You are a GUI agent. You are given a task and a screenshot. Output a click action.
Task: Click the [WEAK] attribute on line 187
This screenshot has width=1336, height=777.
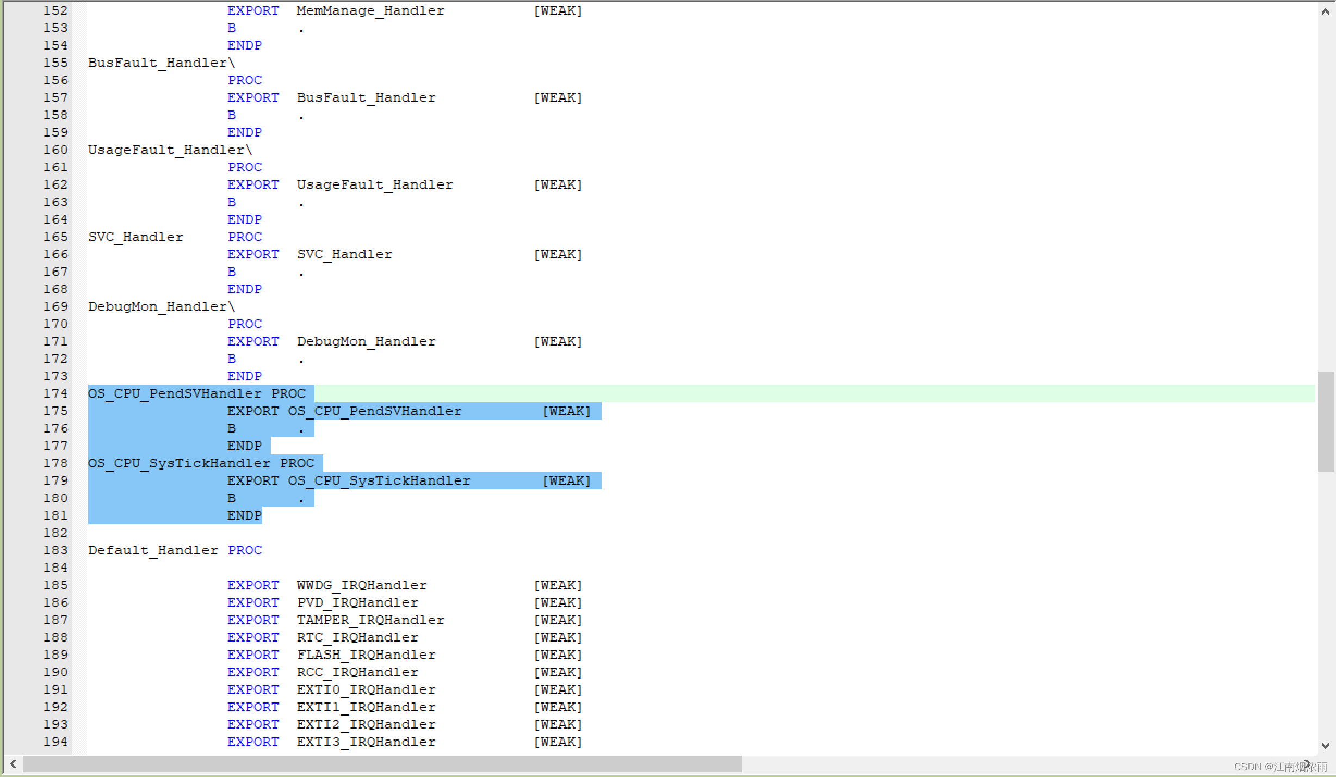[558, 620]
